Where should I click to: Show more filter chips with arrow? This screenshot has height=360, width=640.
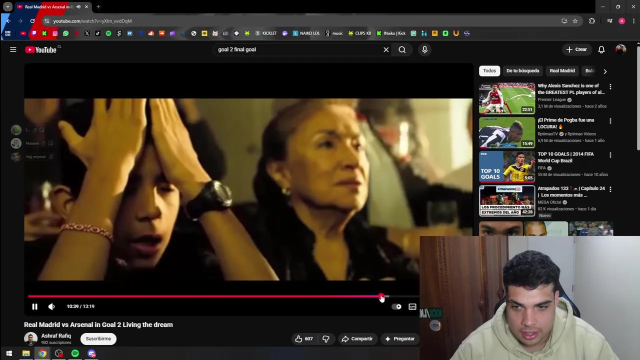tap(605, 71)
